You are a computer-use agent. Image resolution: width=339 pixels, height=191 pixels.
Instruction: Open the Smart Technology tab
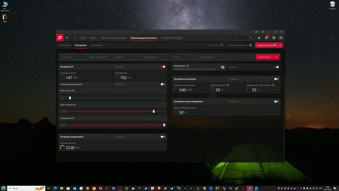pos(172,38)
